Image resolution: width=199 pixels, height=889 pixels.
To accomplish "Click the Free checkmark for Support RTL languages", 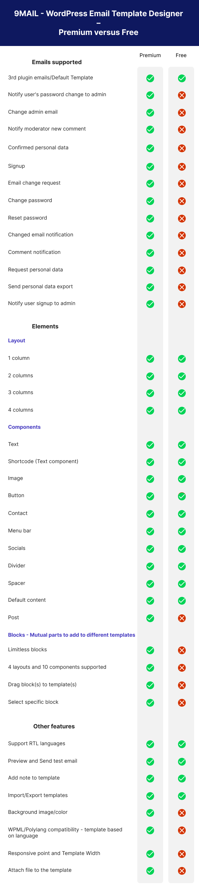I will (x=182, y=744).
